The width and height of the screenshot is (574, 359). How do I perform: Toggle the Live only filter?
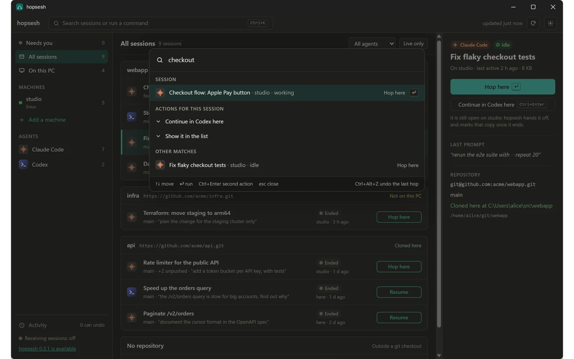413,43
